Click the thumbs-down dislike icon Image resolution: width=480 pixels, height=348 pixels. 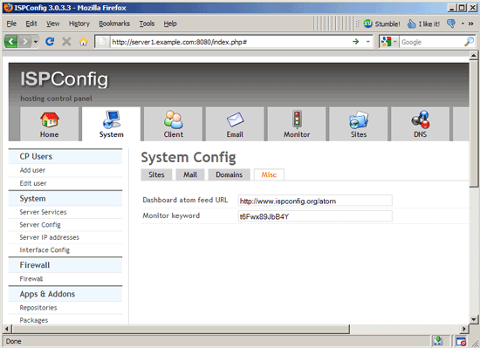(451, 24)
